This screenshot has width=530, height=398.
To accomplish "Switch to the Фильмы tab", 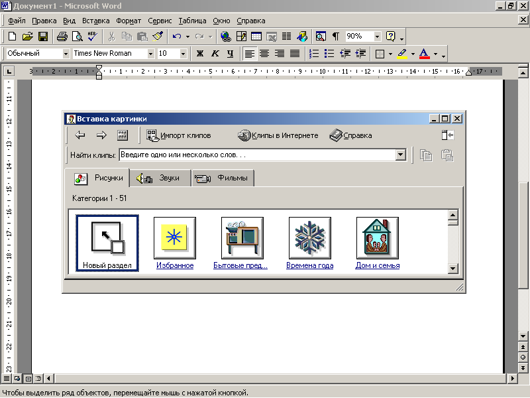I will [223, 178].
